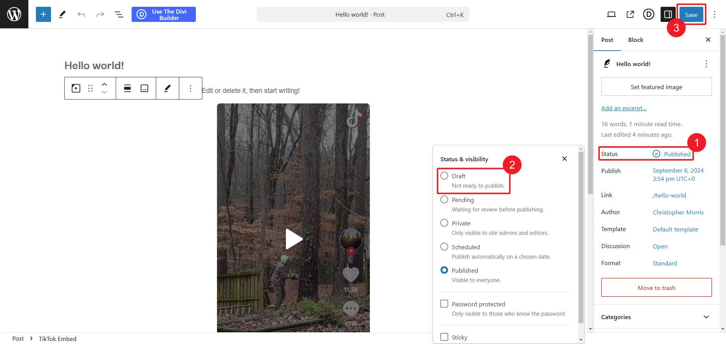
Task: Open Document Overview list view
Action: click(119, 14)
